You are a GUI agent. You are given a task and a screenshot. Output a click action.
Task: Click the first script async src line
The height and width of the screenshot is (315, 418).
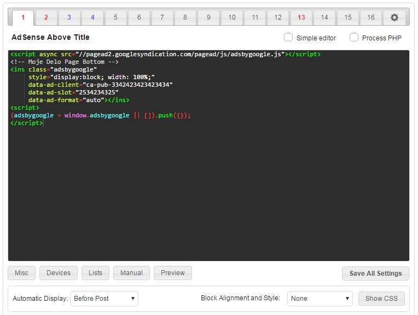coord(166,54)
